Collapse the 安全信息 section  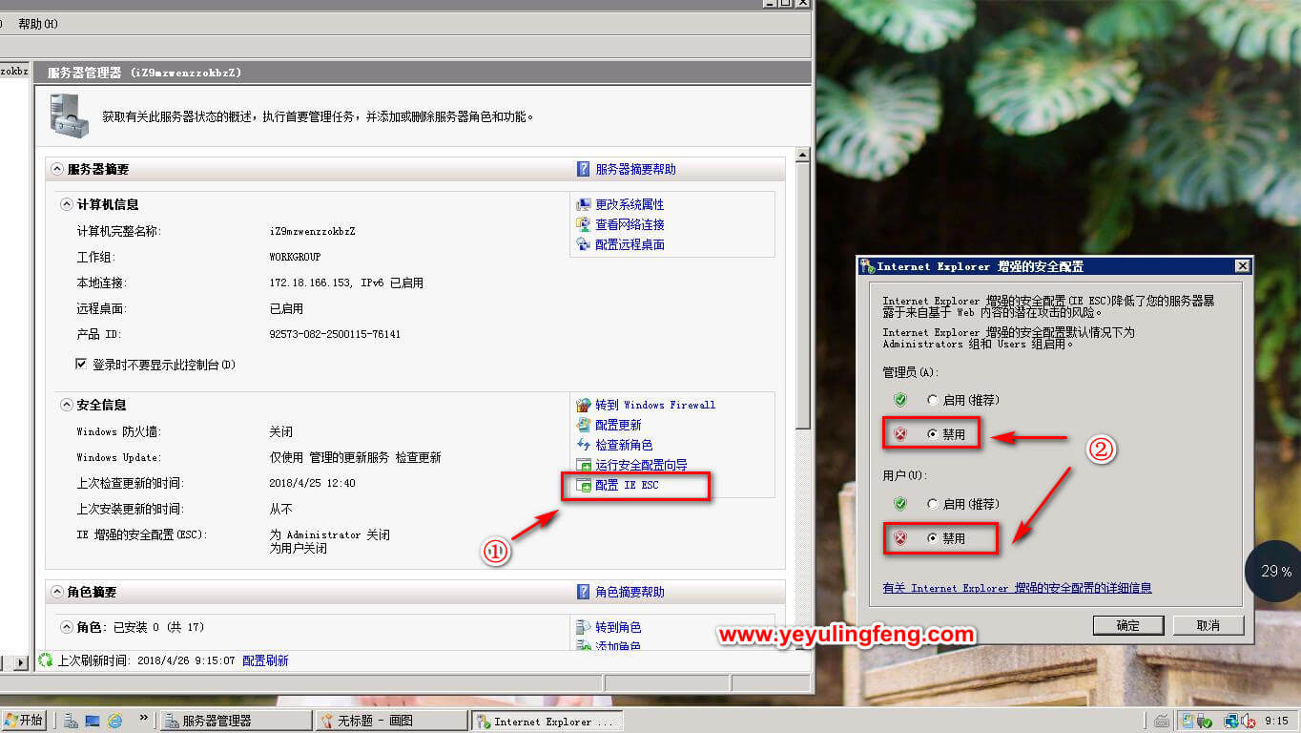pyautogui.click(x=67, y=405)
